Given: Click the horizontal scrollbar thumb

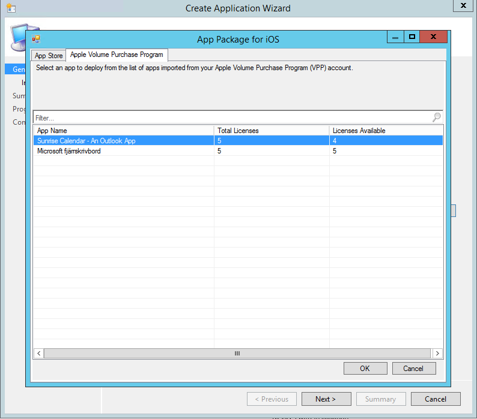Looking at the screenshot, I should [237, 354].
